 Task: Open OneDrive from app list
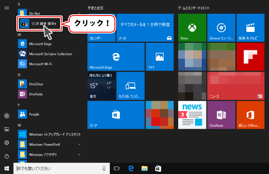point(50,84)
